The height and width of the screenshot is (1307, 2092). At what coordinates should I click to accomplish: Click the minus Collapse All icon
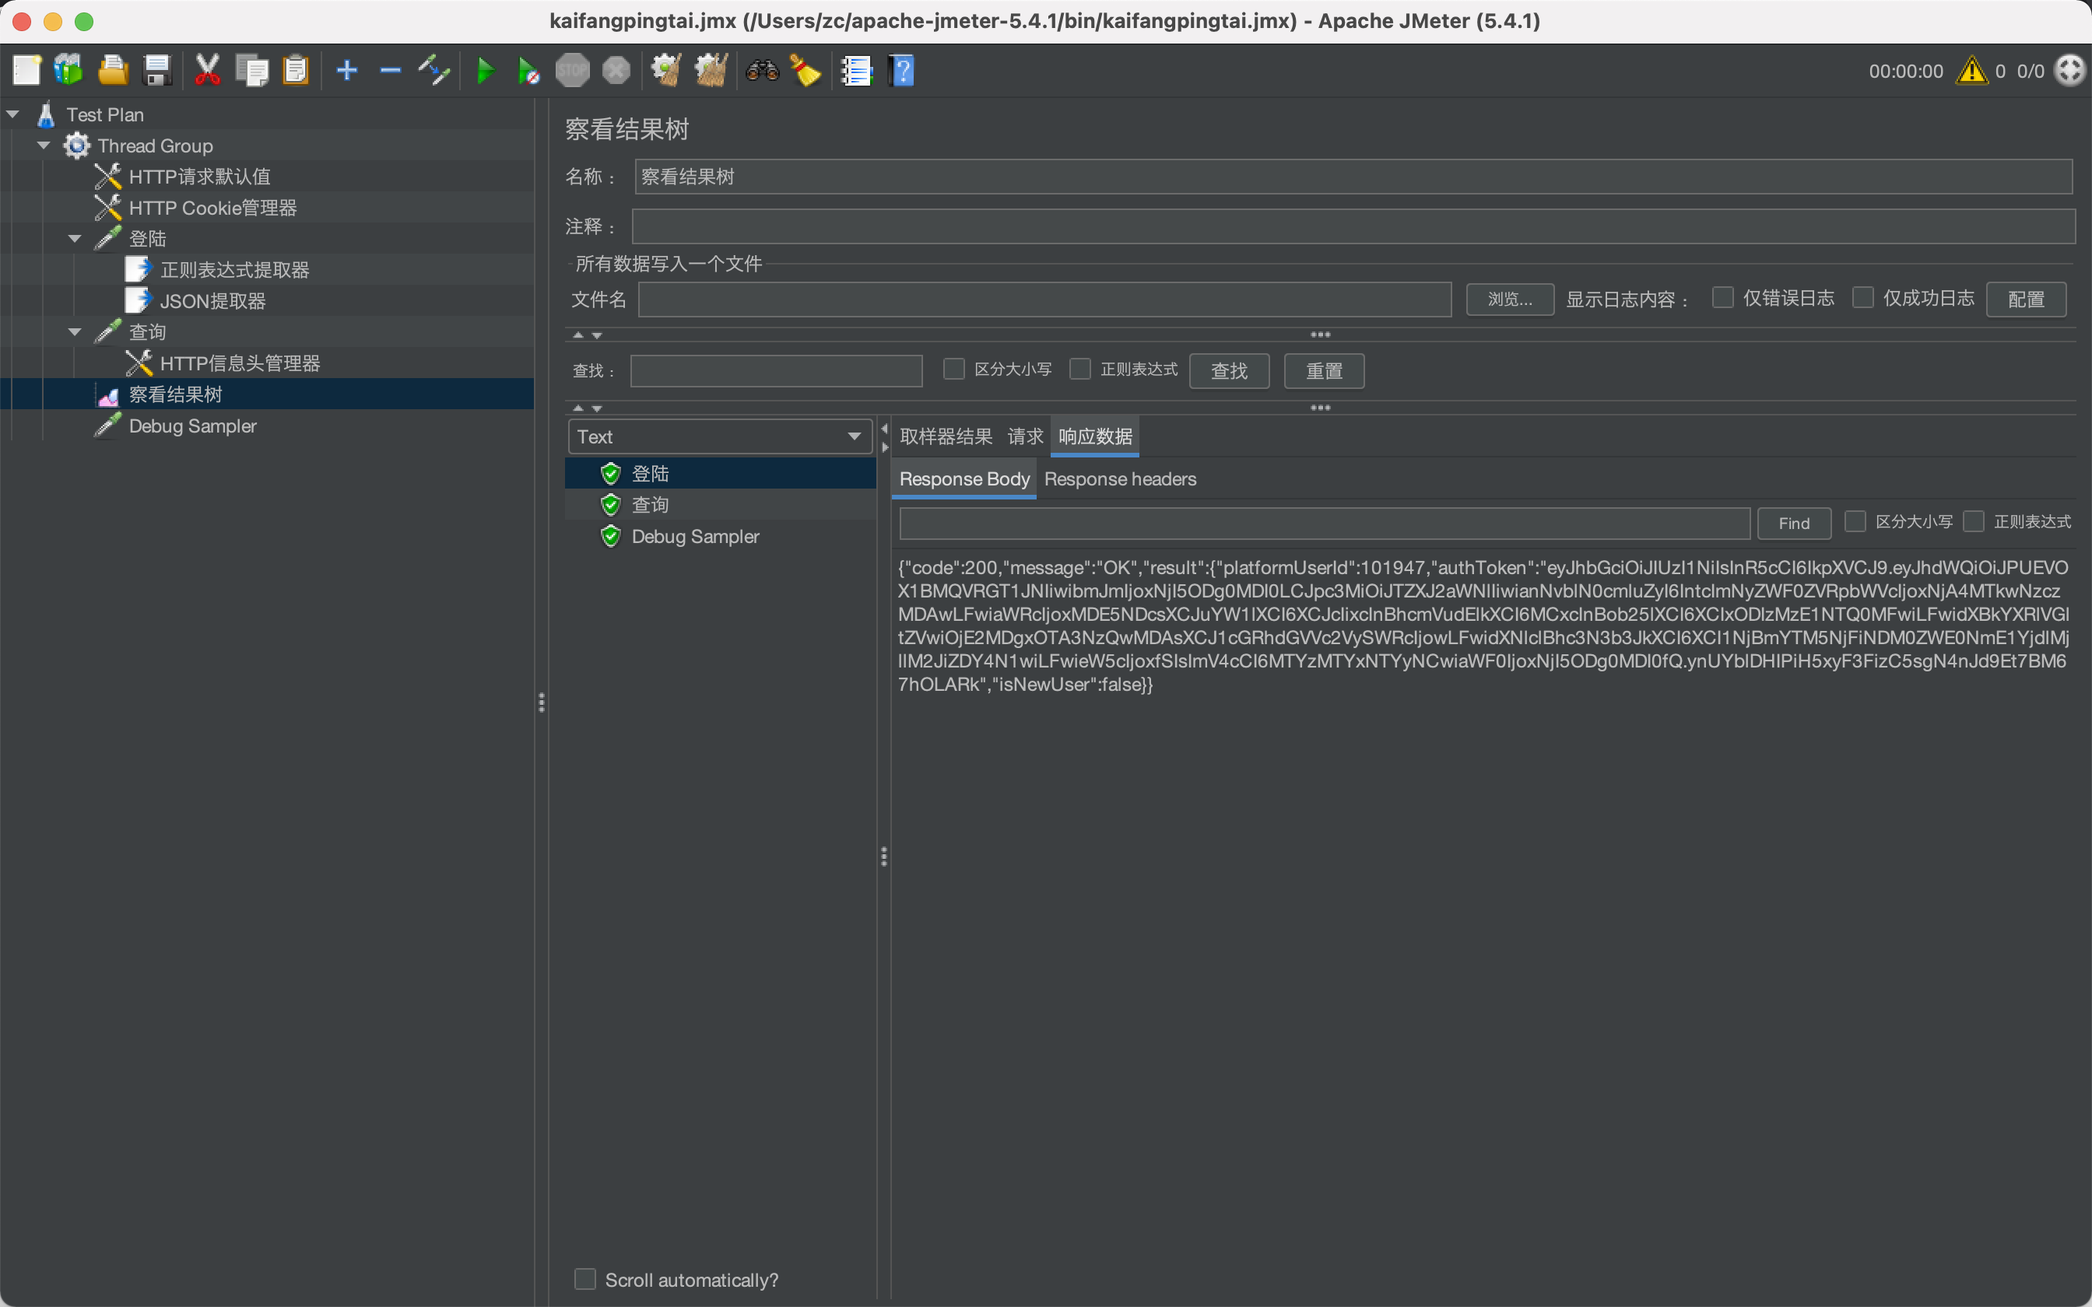[x=391, y=70]
